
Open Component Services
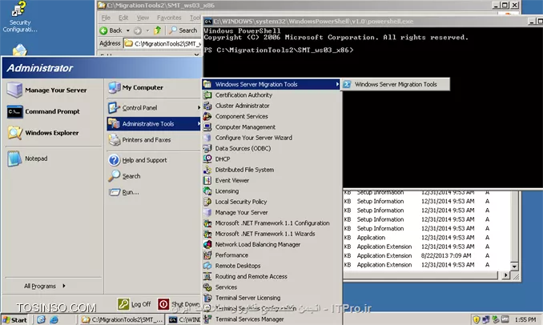pyautogui.click(x=241, y=116)
